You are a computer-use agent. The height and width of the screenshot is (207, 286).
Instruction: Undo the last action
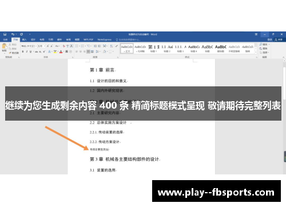coord(13,34)
